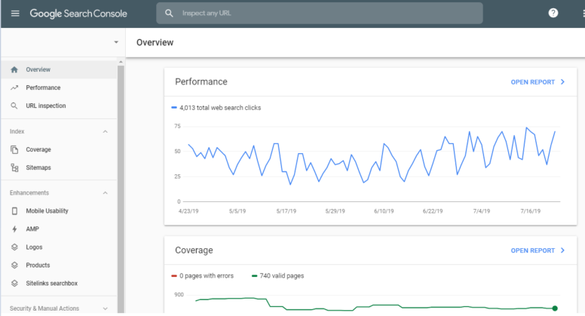Collapse the Index section
585x316 pixels.
pos(105,131)
